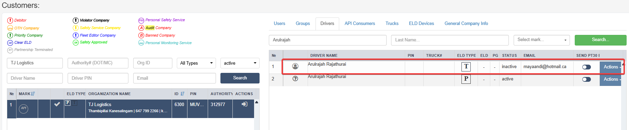Click the Last Name input field

(450, 40)
